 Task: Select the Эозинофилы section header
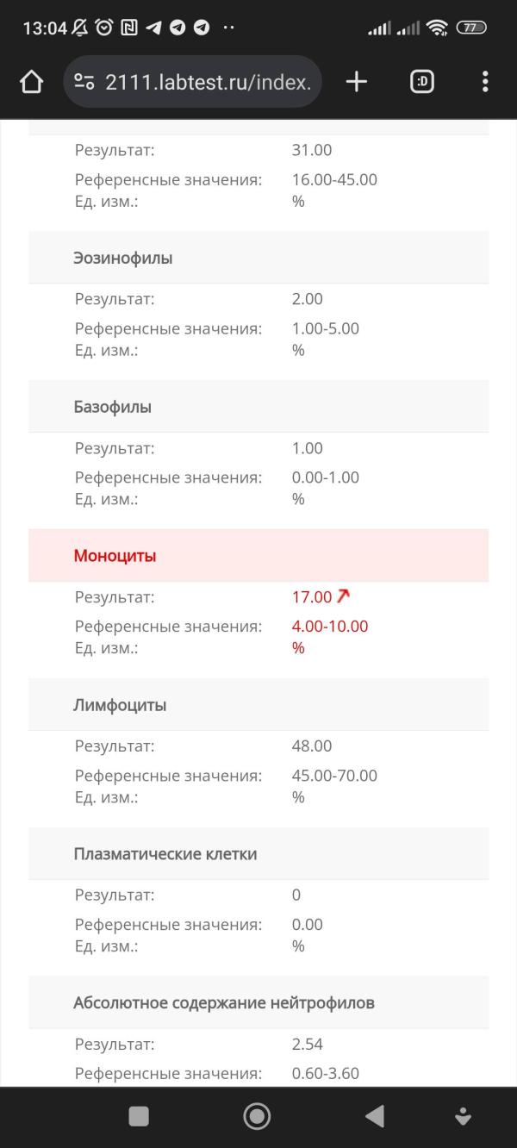coord(258,258)
